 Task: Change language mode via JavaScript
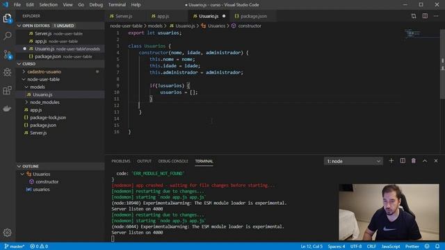coord(391,247)
